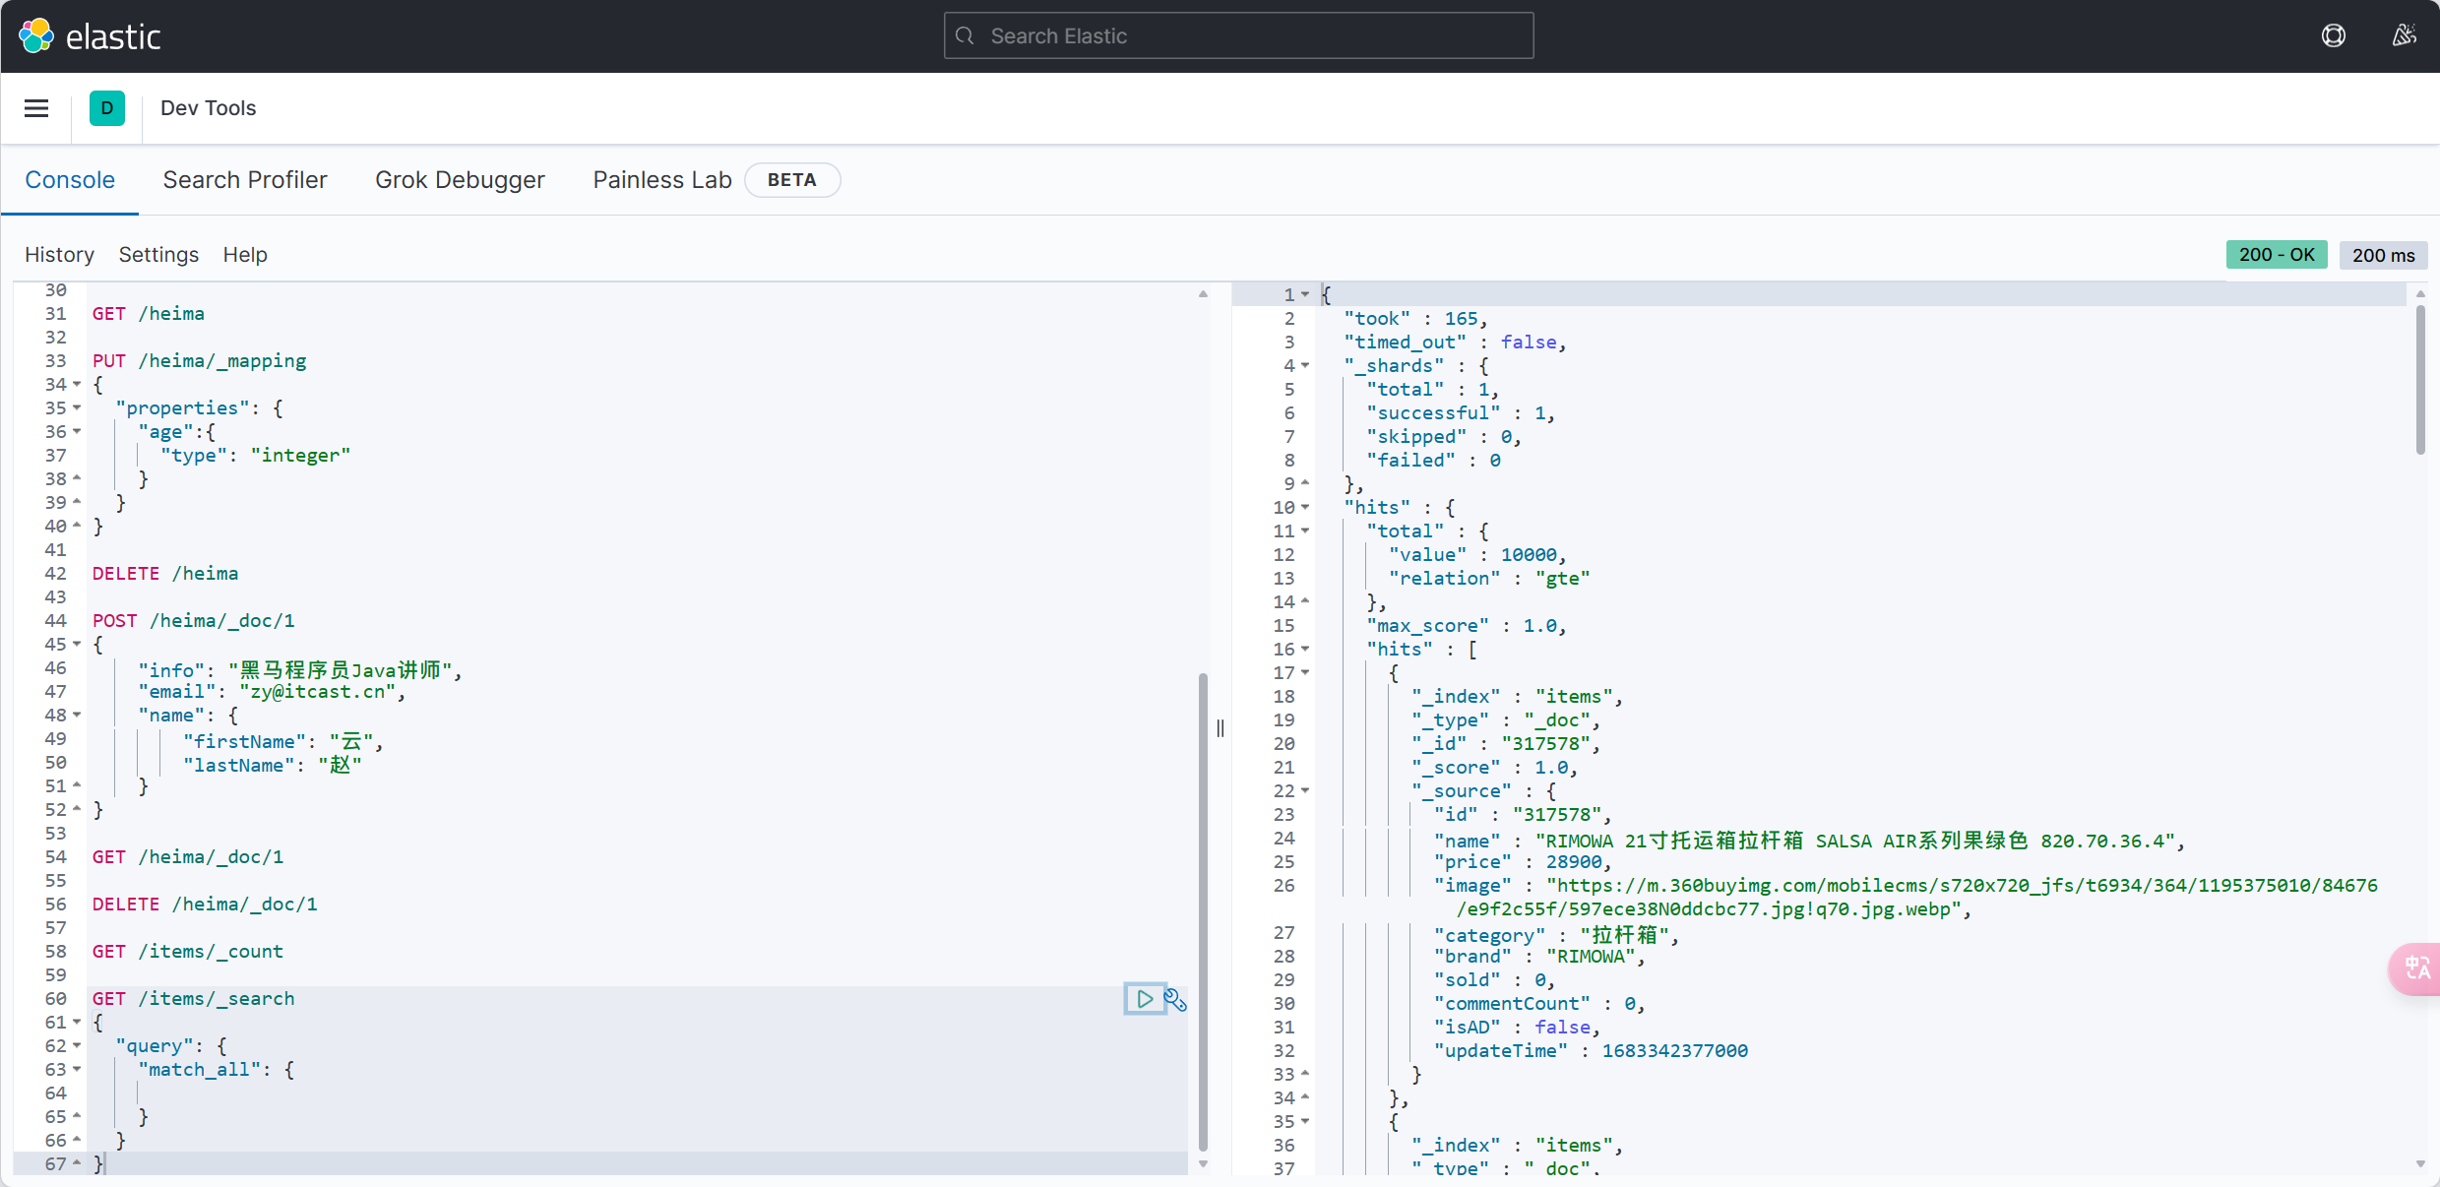
Task: Open console Settings
Action: coord(158,255)
